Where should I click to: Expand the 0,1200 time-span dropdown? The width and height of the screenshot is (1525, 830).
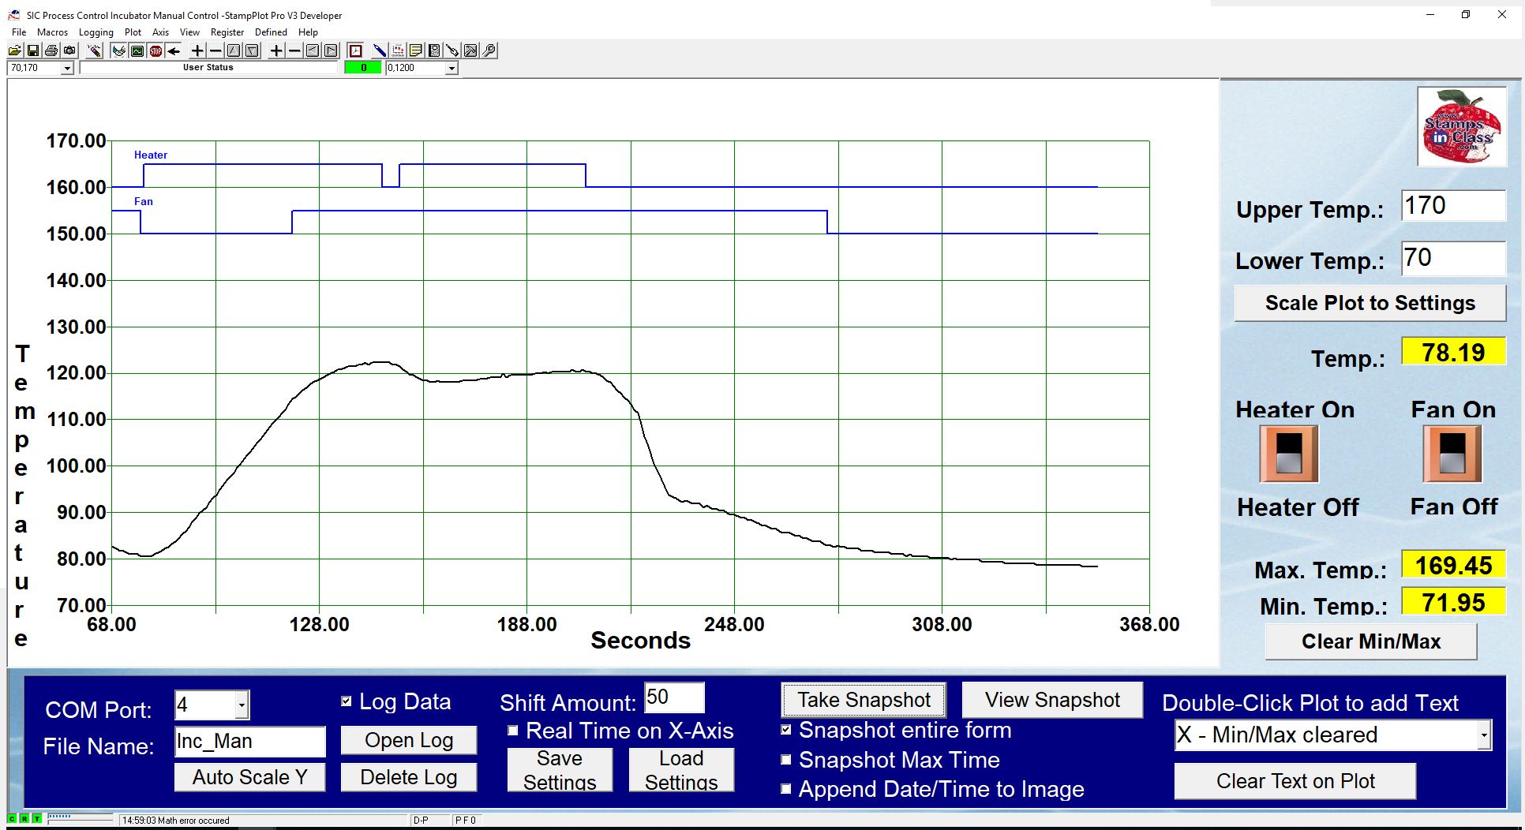tap(452, 68)
